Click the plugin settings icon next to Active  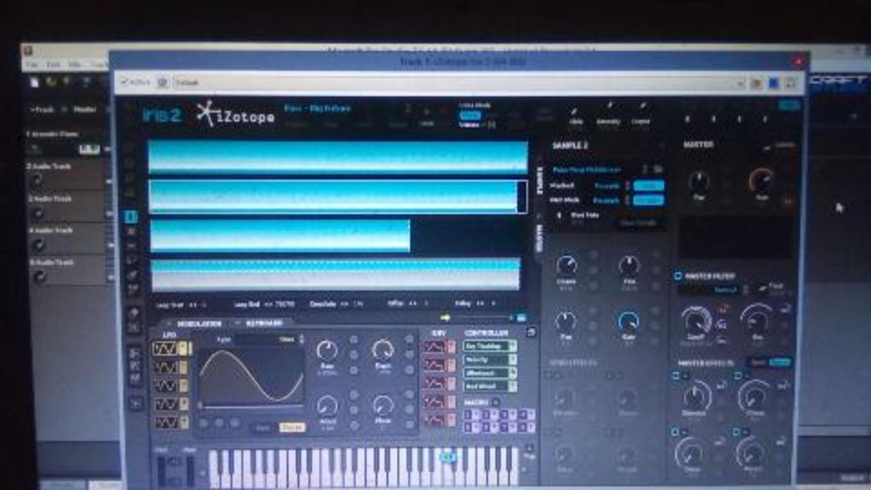click(x=163, y=82)
